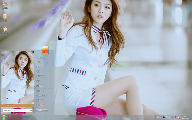Click the Show desktop strip
This screenshot has height=120, width=192.
[191, 117]
